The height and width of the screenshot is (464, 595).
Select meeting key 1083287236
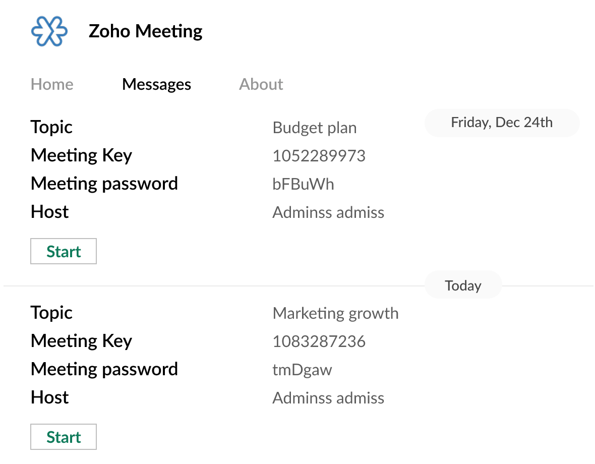319,341
